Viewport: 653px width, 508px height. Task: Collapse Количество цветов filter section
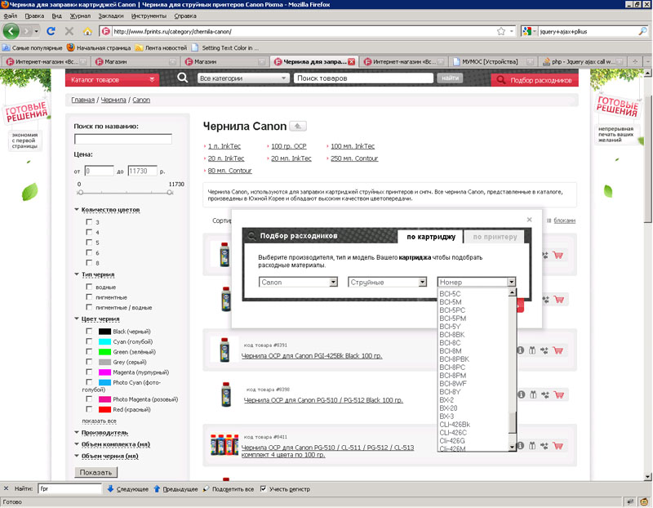pyautogui.click(x=107, y=210)
